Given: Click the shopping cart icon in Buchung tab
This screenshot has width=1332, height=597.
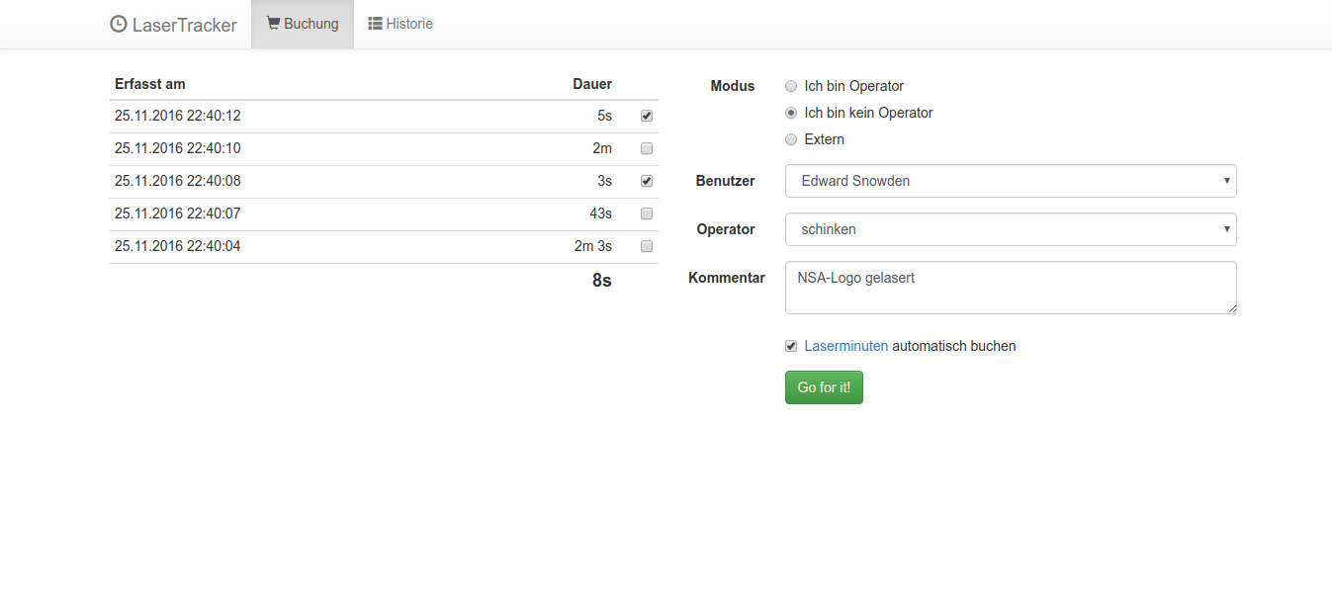Looking at the screenshot, I should (273, 24).
